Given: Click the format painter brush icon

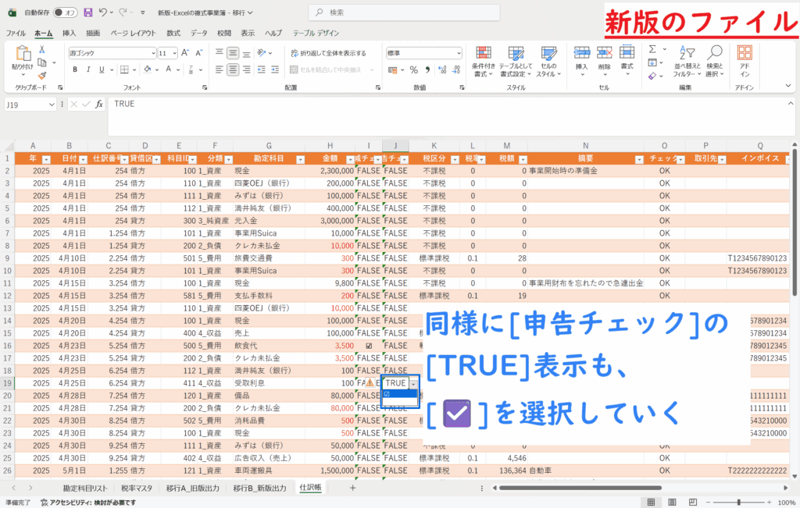Looking at the screenshot, I should coord(41,74).
